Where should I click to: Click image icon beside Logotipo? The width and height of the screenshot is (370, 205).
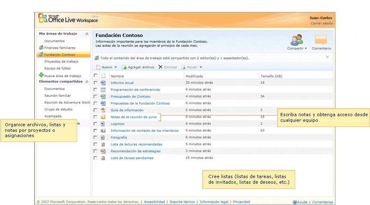tap(103, 124)
